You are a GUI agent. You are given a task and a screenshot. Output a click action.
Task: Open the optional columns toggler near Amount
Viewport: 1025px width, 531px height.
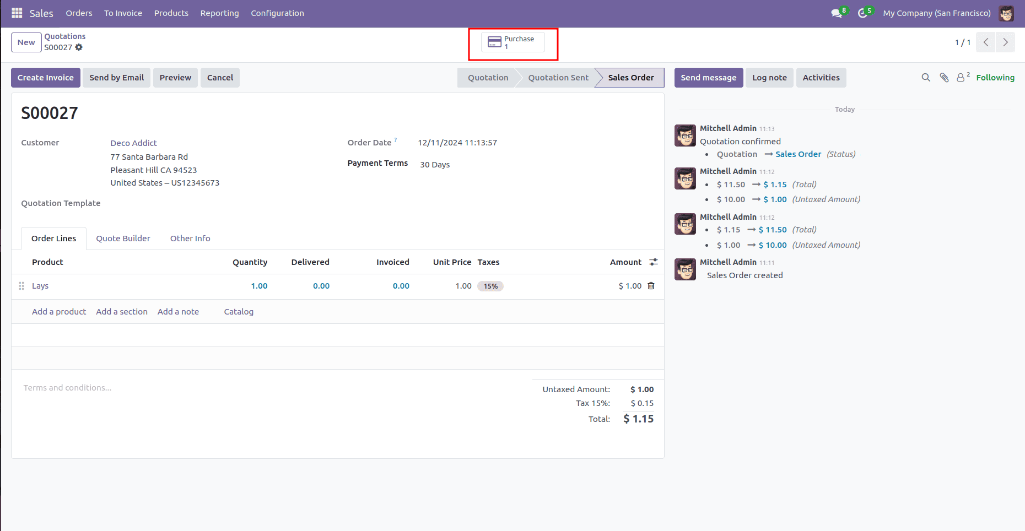coord(654,262)
